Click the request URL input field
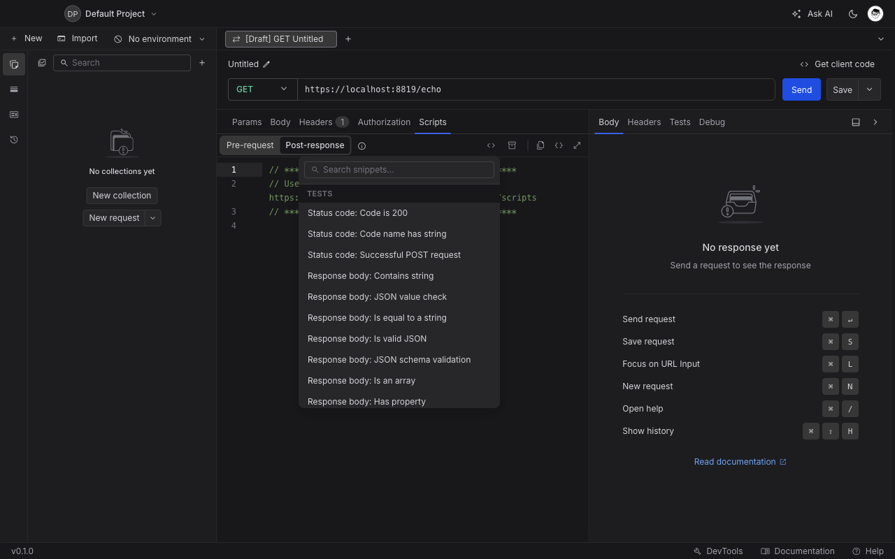The height and width of the screenshot is (559, 895). (536, 89)
